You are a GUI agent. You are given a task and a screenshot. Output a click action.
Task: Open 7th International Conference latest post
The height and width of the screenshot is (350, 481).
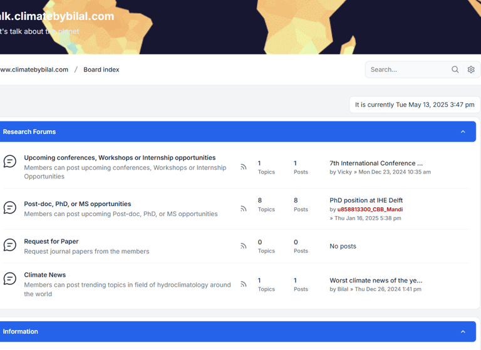coord(376,163)
